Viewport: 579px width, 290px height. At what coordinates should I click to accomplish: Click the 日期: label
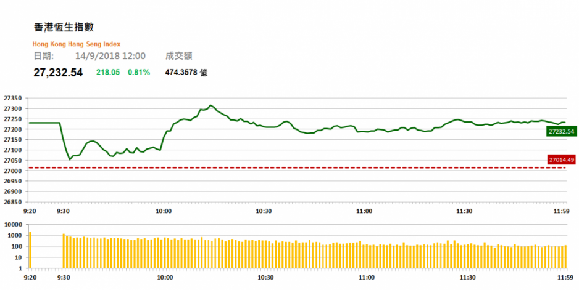tap(44, 56)
